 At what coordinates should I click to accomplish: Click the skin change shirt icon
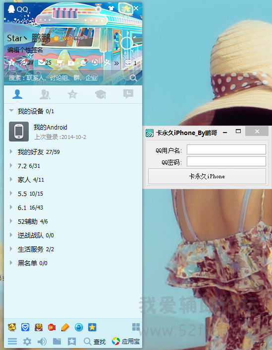[x=111, y=8]
